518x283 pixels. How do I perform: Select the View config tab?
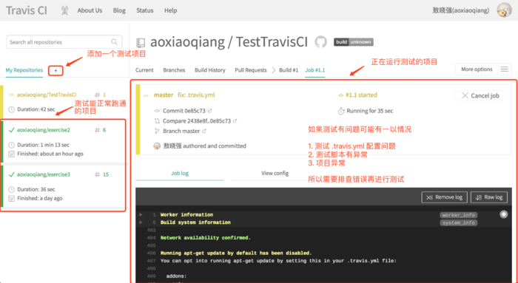pyautogui.click(x=275, y=173)
